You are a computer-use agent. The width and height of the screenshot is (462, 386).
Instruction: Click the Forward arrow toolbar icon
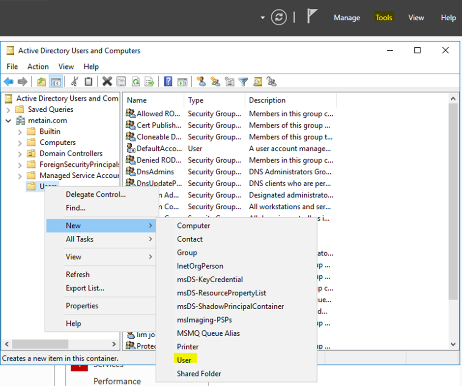point(23,81)
